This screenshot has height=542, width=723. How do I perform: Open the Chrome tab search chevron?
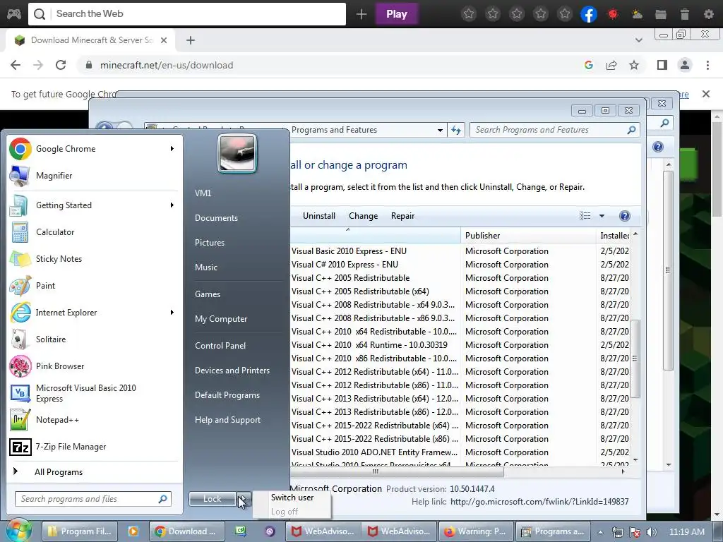tap(638, 40)
